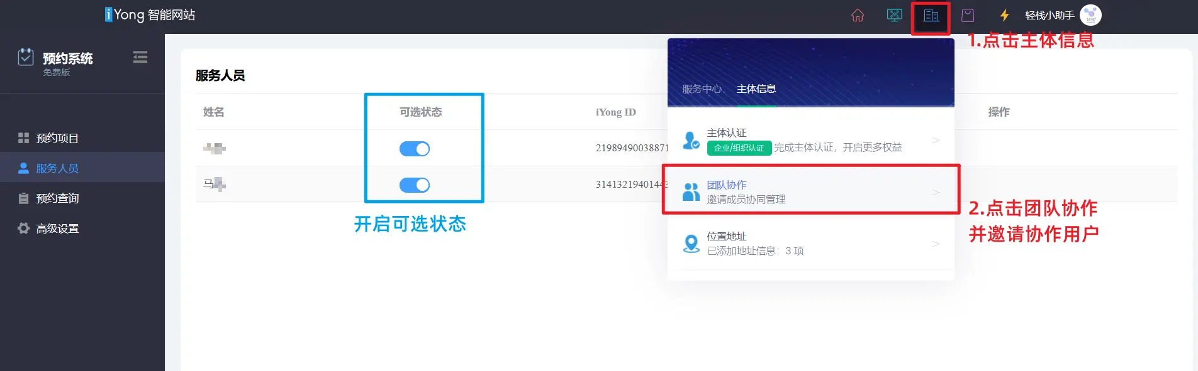The height and width of the screenshot is (371, 1198).
Task: Open the user avatar in top right
Action: 1090,15
